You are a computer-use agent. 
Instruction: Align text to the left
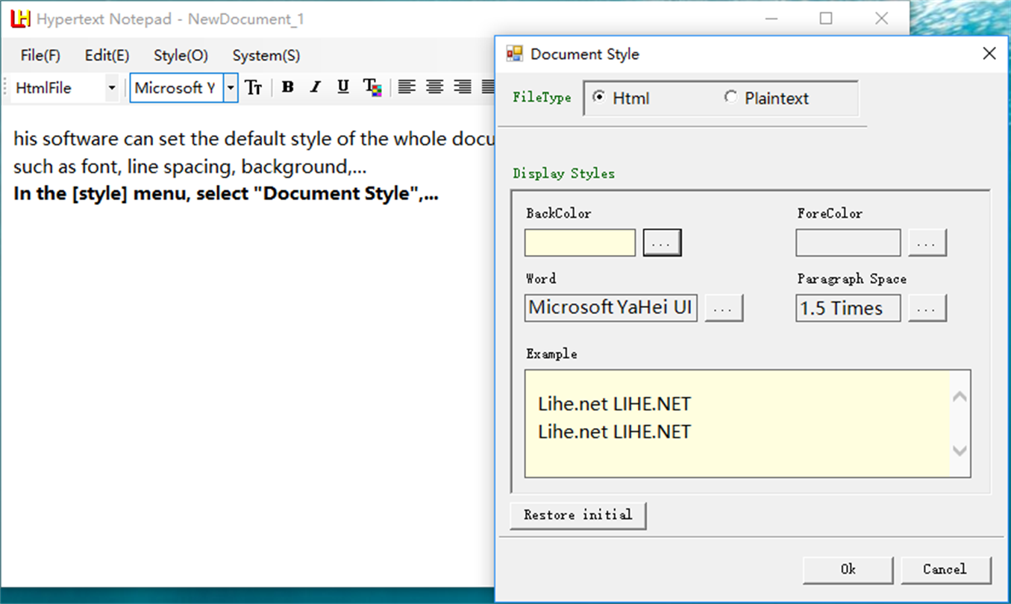tap(406, 87)
